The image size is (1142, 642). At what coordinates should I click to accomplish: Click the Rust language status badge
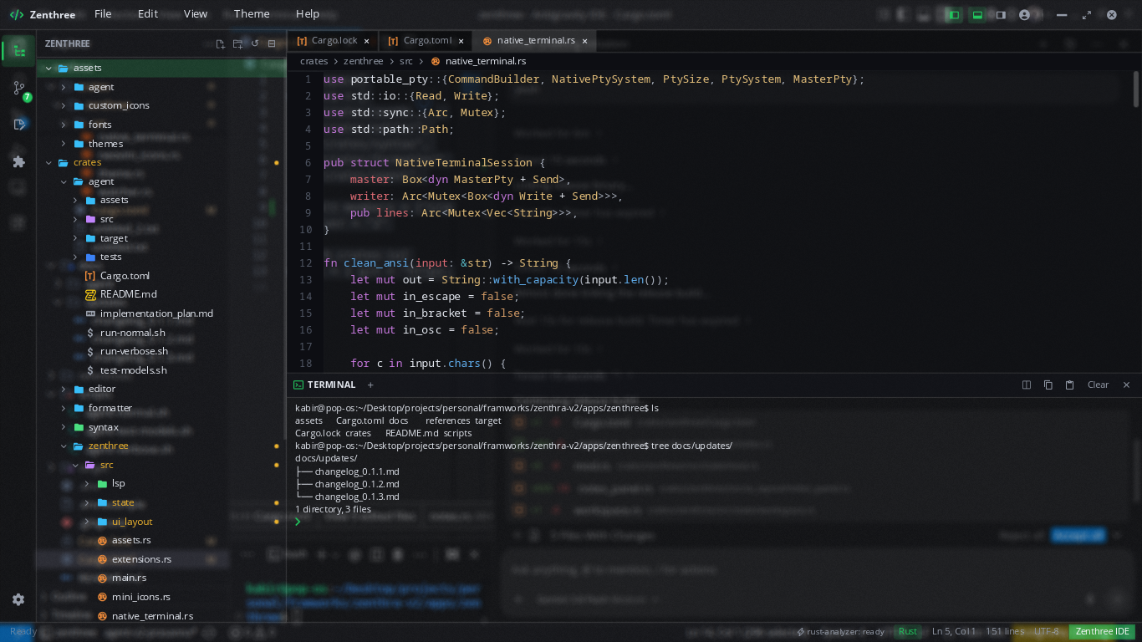(x=908, y=632)
